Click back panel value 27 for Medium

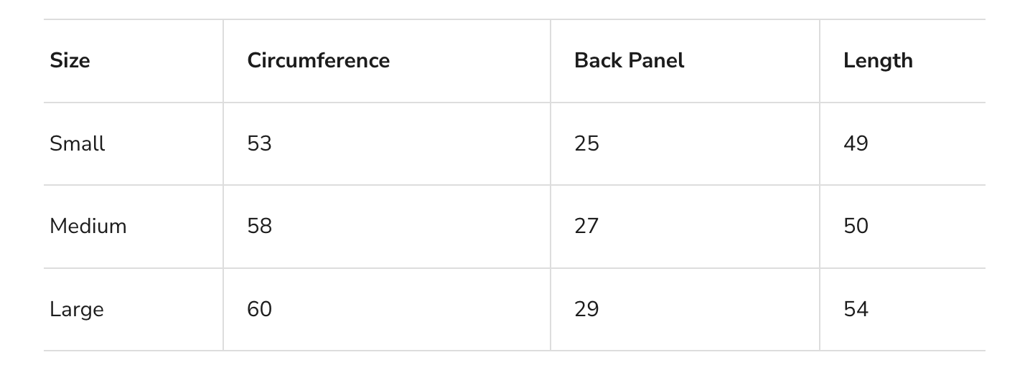586,227
